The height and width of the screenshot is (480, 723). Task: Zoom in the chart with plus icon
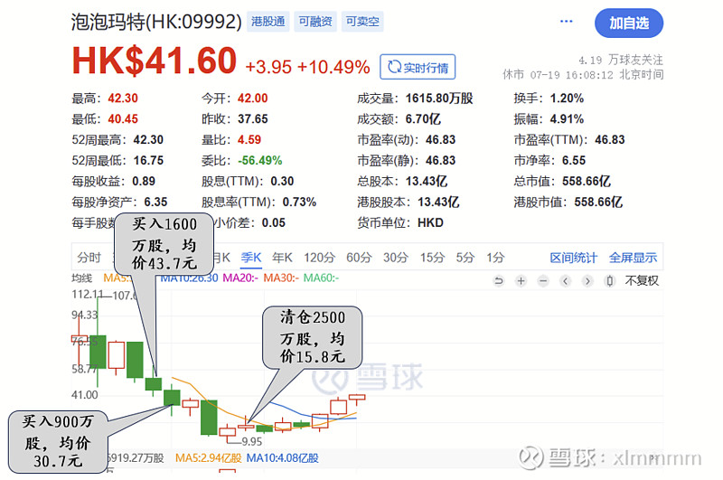pyautogui.click(x=521, y=280)
